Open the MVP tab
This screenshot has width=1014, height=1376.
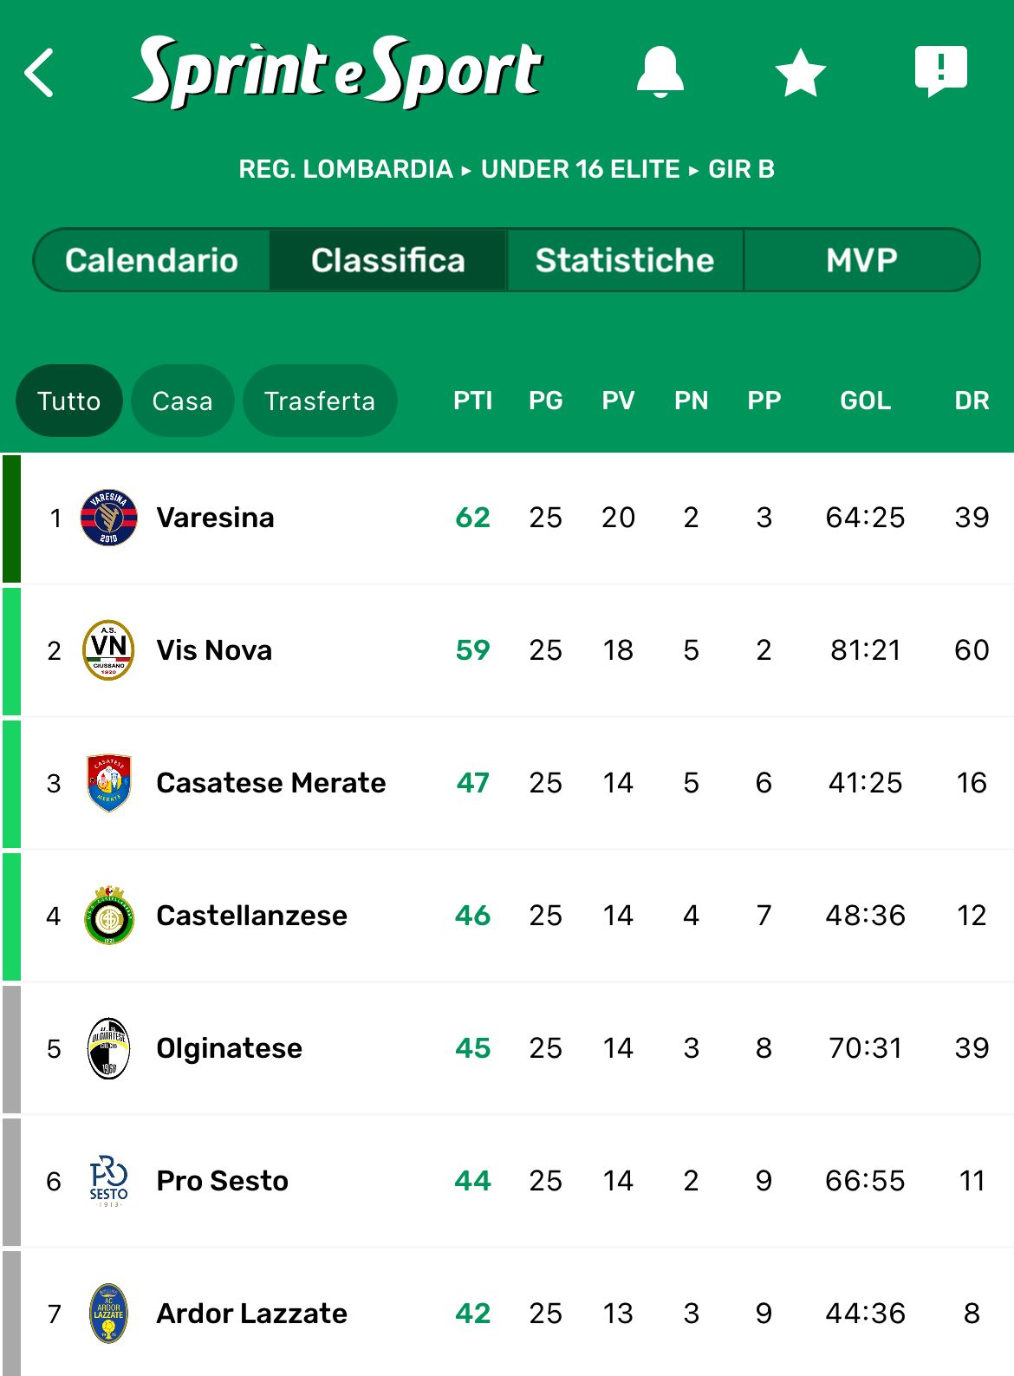click(x=861, y=260)
